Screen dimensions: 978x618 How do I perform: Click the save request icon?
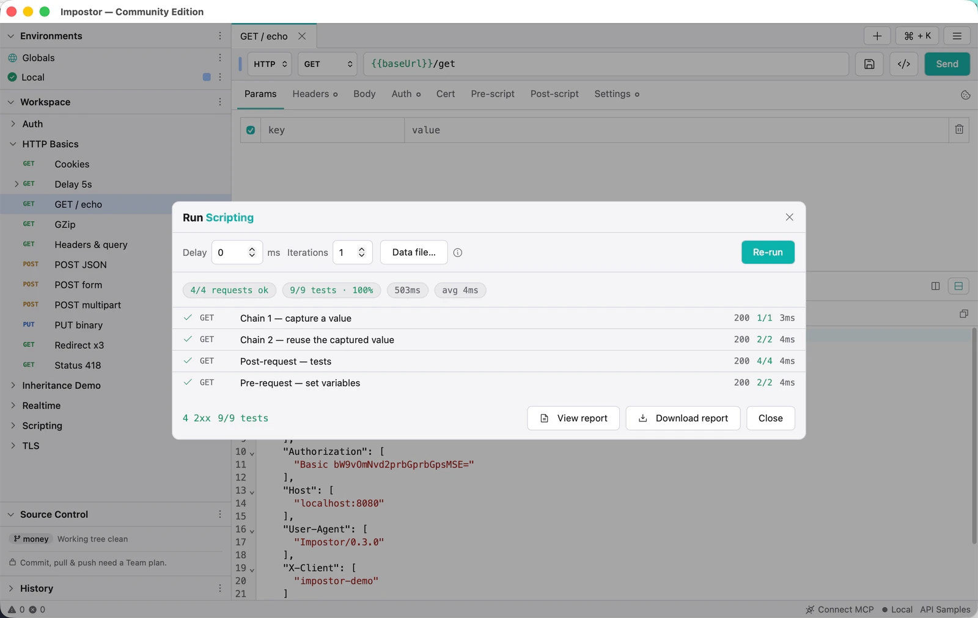(869, 64)
